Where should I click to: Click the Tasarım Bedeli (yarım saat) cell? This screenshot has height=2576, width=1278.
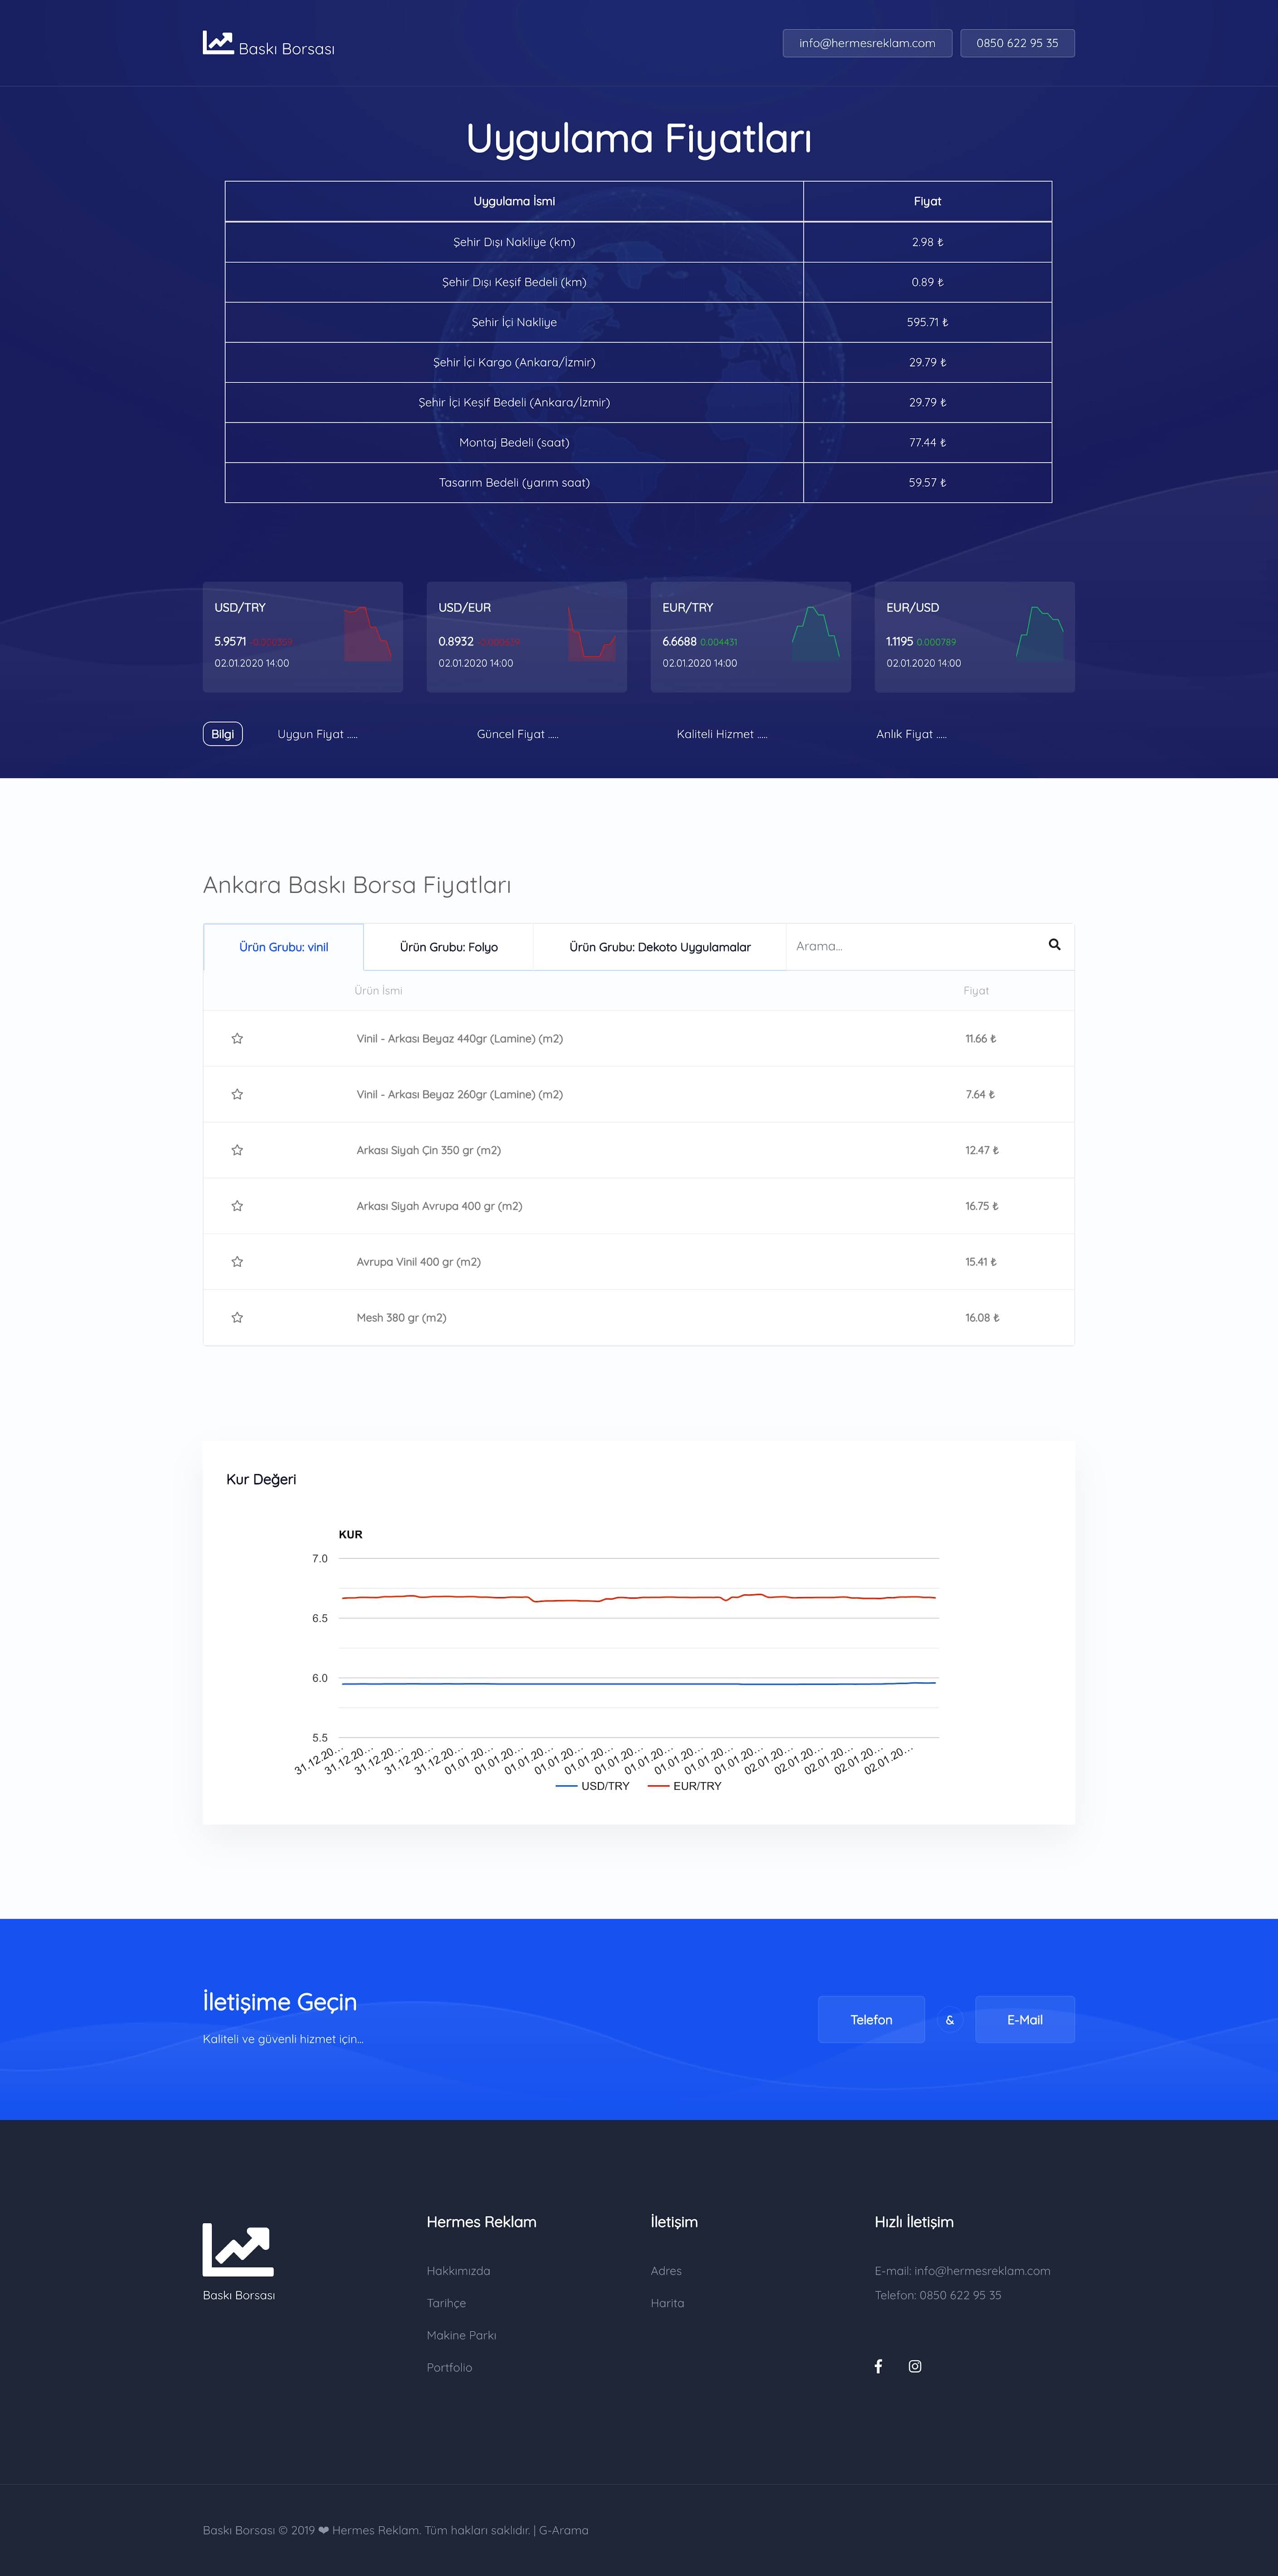coord(514,482)
